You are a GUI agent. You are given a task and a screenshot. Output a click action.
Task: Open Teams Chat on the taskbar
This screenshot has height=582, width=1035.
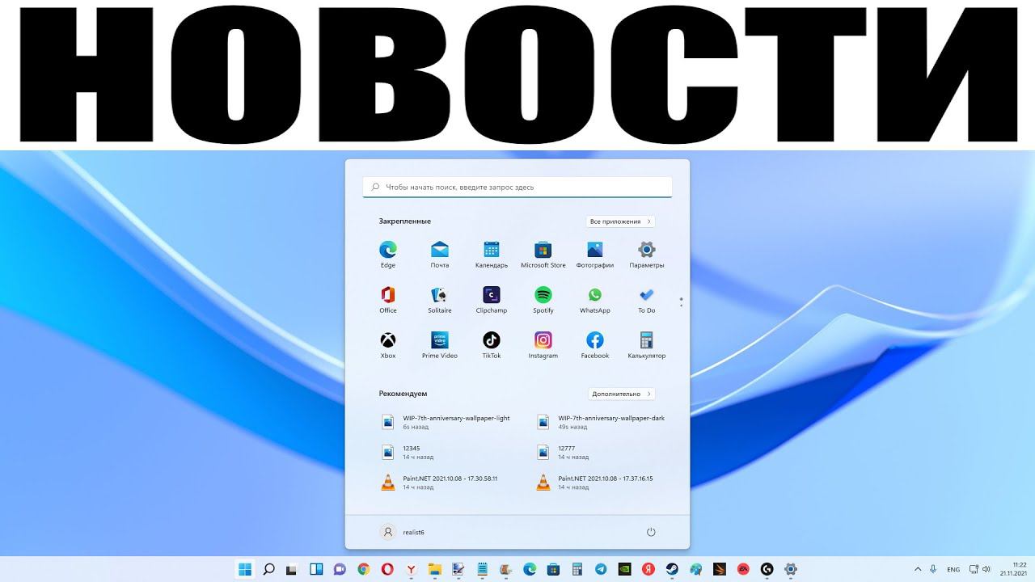[x=340, y=569]
